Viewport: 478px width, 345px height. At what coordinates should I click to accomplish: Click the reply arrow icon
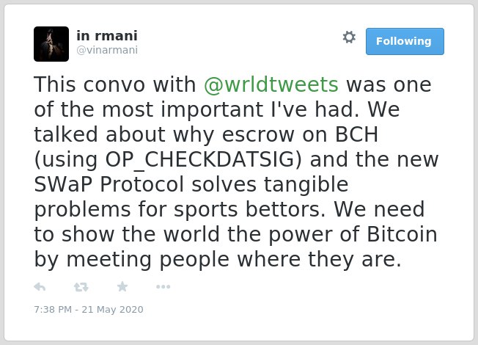coord(40,287)
